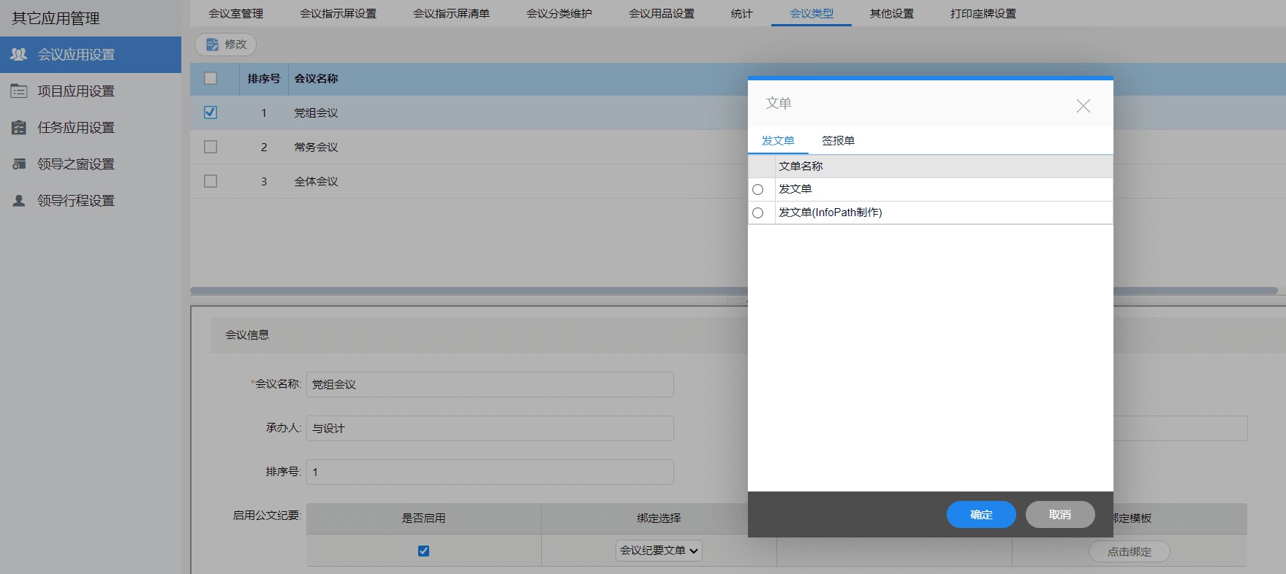The width and height of the screenshot is (1286, 574).
Task: Open the 会议纪要文单 dropdown
Action: coord(659,551)
